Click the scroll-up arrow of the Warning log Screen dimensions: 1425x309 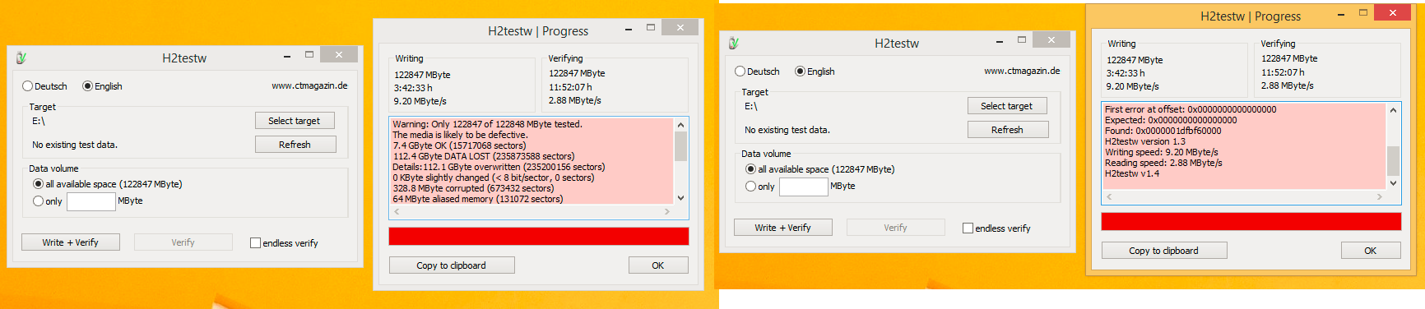[x=680, y=125]
